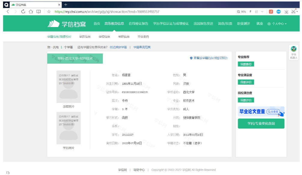Click the blue infinity extension icon
Viewport: 302px width, 175px height.
click(279, 12)
